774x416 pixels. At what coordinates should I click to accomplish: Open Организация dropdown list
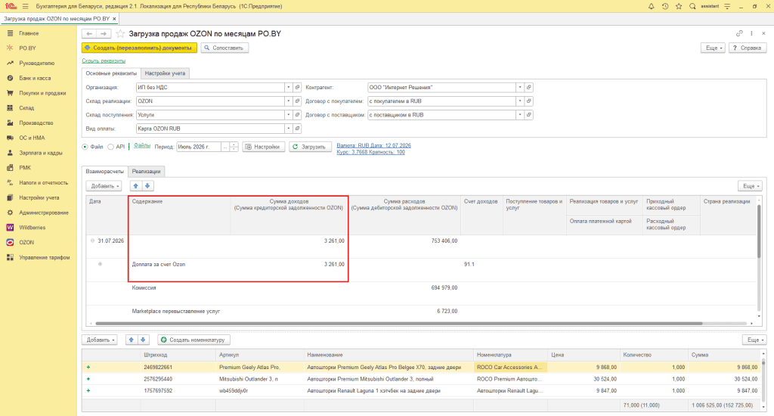click(x=288, y=88)
